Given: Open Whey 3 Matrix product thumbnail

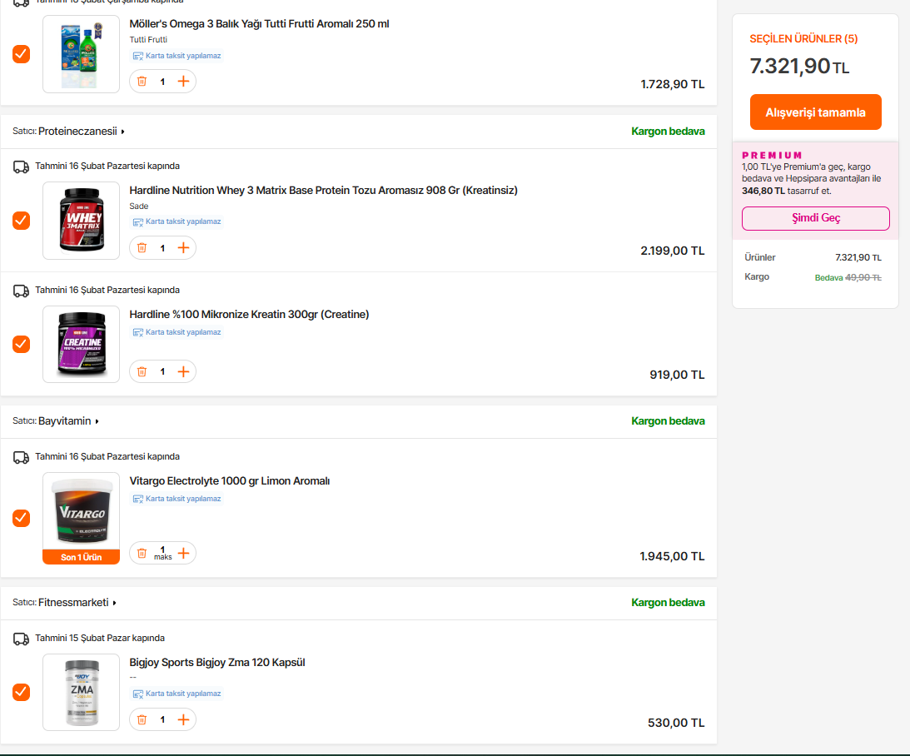Looking at the screenshot, I should pos(82,221).
